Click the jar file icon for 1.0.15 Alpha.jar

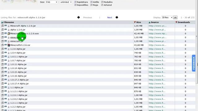[9, 72]
